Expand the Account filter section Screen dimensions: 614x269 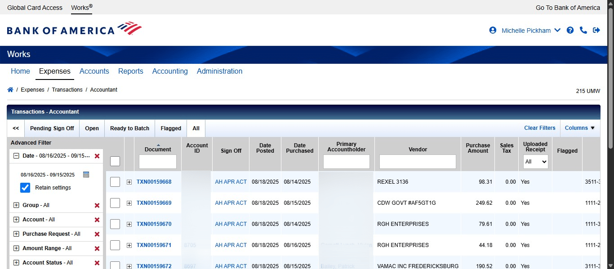[17, 219]
